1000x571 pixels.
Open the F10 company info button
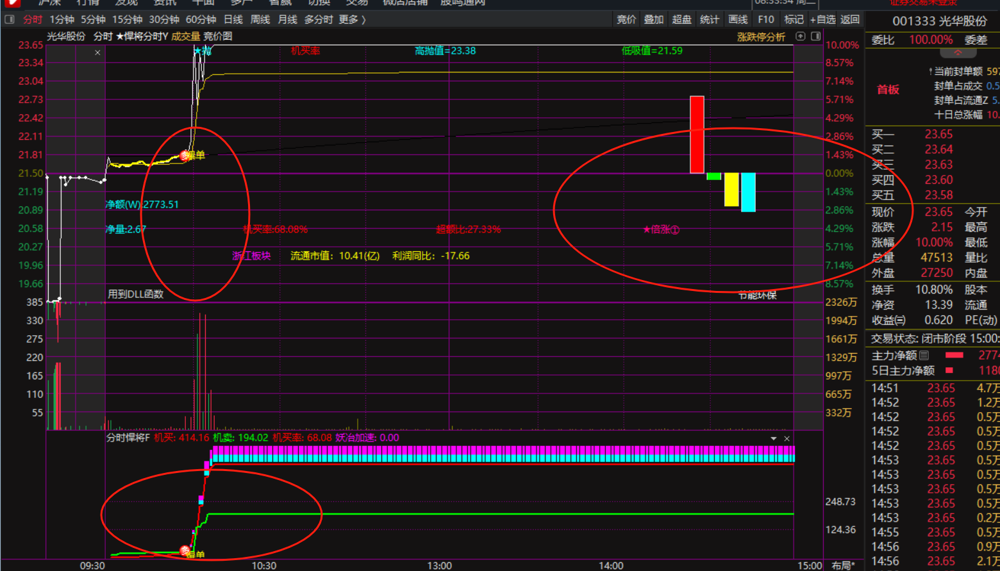(765, 19)
